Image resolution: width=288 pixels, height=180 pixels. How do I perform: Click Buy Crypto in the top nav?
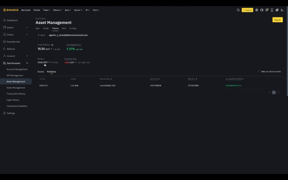coord(26,10)
